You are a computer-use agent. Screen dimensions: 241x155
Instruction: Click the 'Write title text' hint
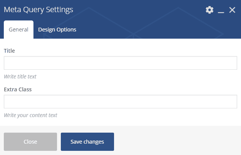[20, 76]
